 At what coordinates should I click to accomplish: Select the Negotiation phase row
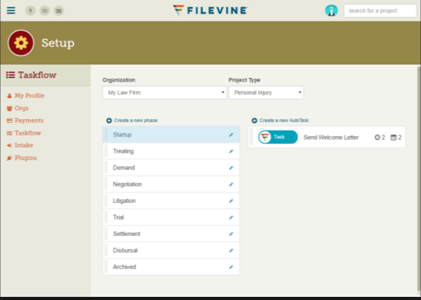171,184
